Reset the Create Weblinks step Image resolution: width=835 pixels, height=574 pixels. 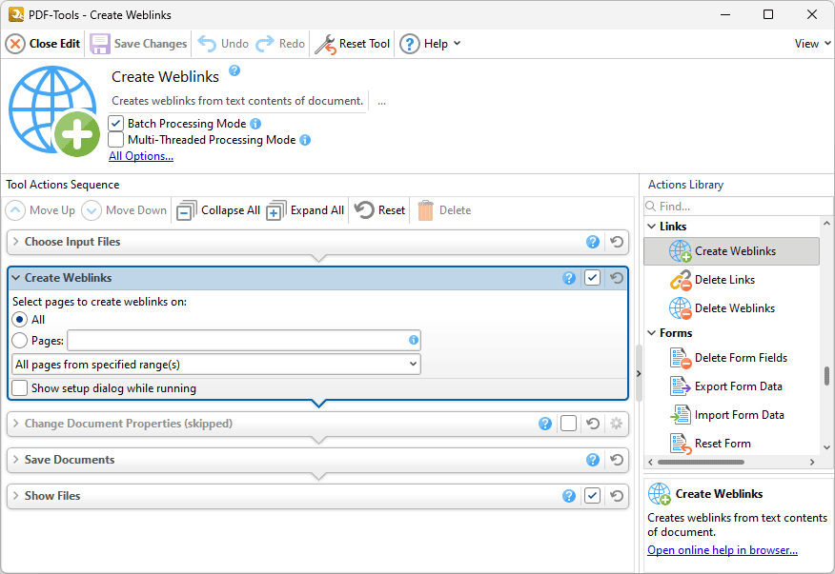(617, 278)
